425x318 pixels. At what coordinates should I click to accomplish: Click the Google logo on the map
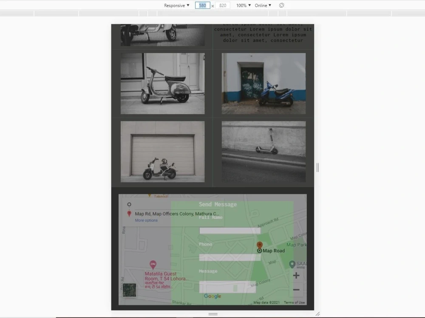coord(212,296)
